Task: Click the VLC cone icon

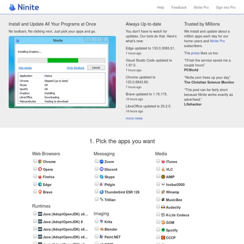Action: pyautogui.click(x=163, y=169)
